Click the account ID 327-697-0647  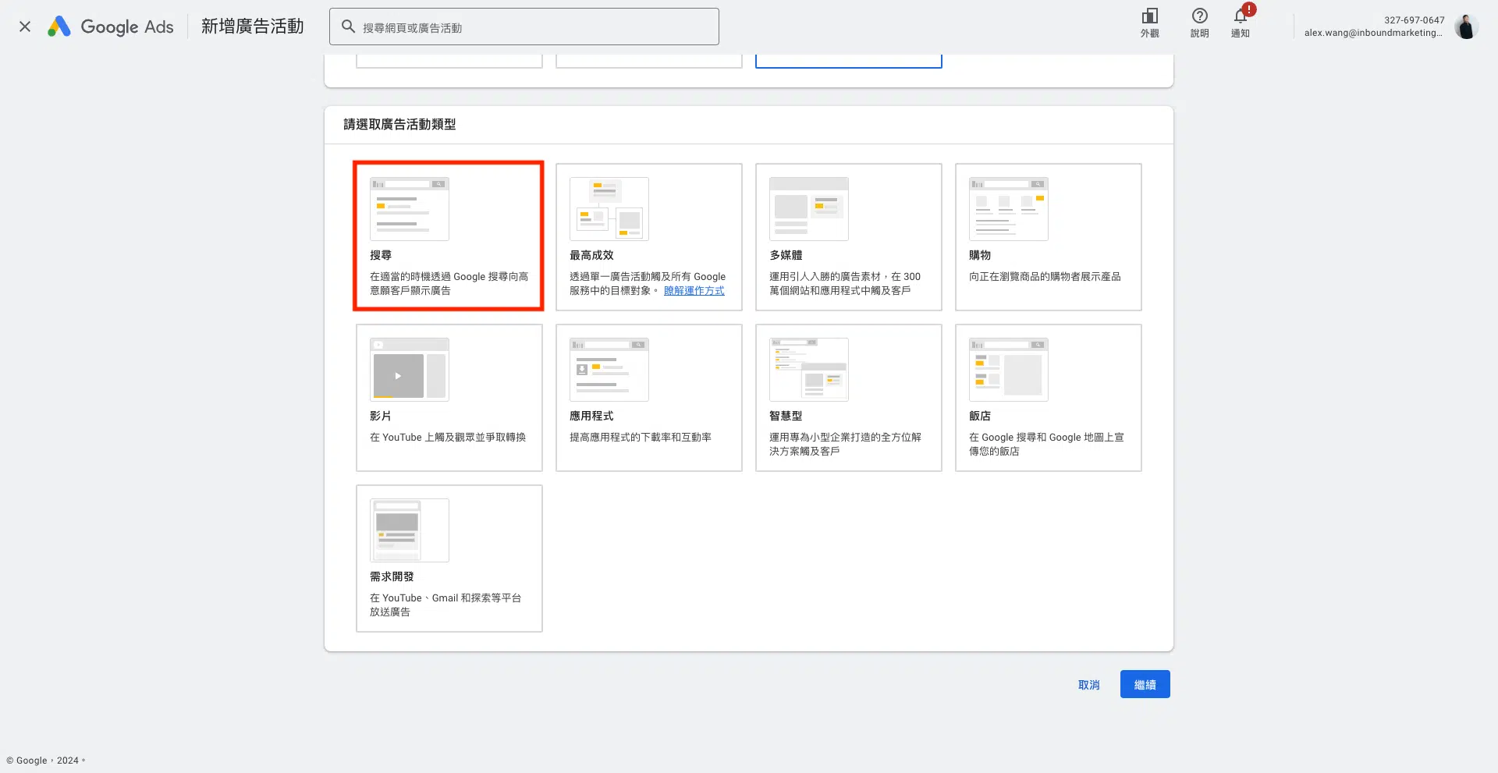coord(1414,20)
